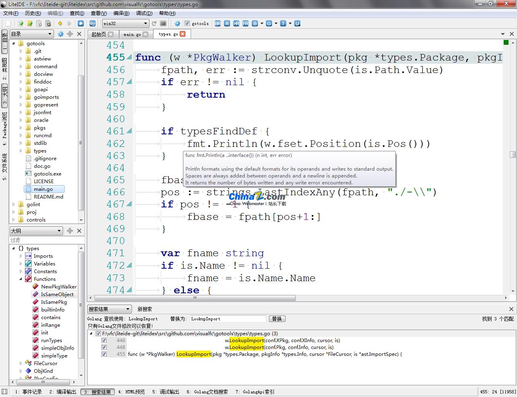Screen dimensions: 517x397
Task: Open the 查找(F) menu
Action: pyautogui.click(x=77, y=13)
